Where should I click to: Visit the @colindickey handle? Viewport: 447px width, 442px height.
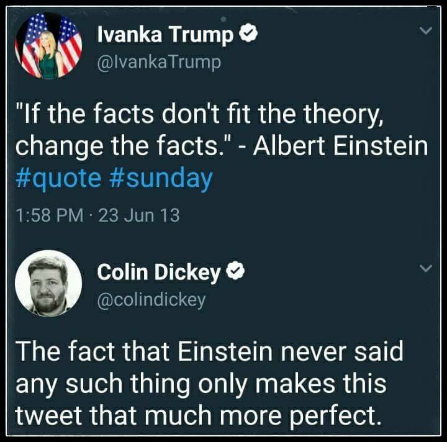coord(151,299)
